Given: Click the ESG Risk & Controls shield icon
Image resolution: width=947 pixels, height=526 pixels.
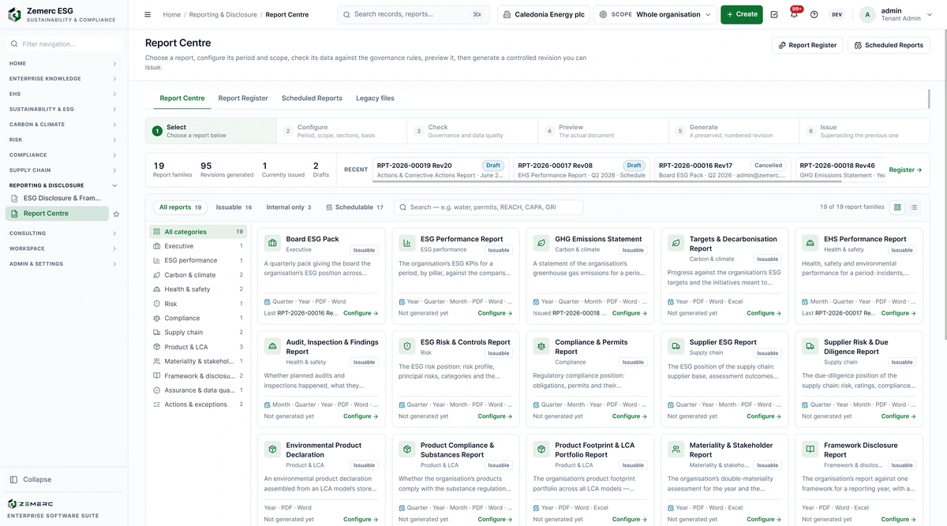Looking at the screenshot, I should point(407,346).
